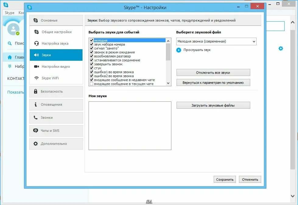Click the Мои звуки list box
The image size is (298, 205).
coord(130,125)
